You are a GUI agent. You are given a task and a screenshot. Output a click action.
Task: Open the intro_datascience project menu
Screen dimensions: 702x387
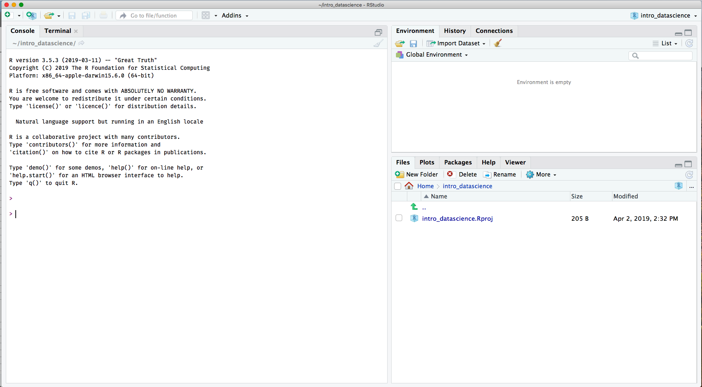(664, 15)
